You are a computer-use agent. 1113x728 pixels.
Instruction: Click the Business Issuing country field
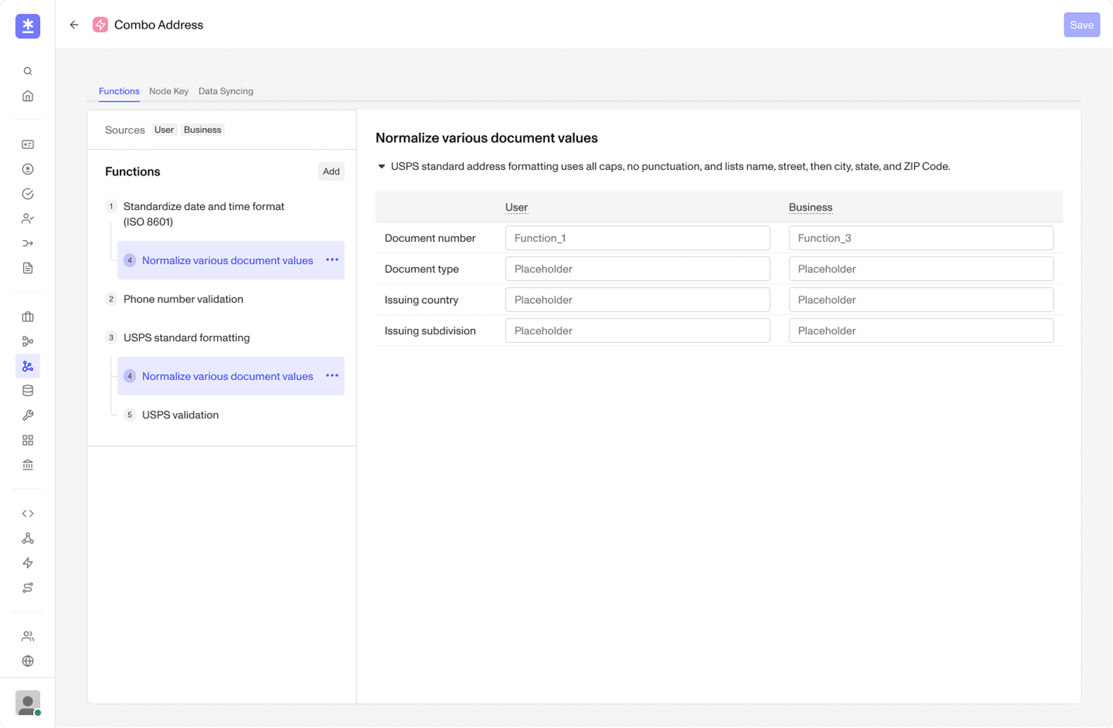921,300
